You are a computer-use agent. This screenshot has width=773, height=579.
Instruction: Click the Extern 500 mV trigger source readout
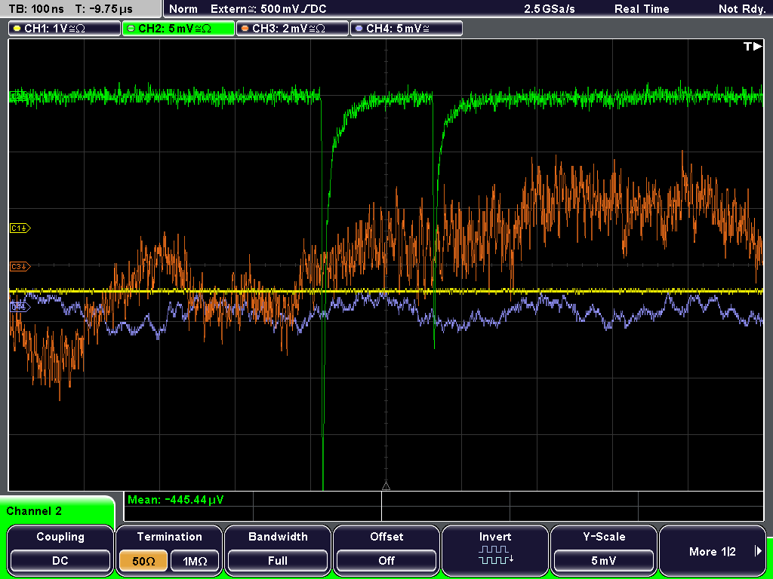[x=268, y=9]
